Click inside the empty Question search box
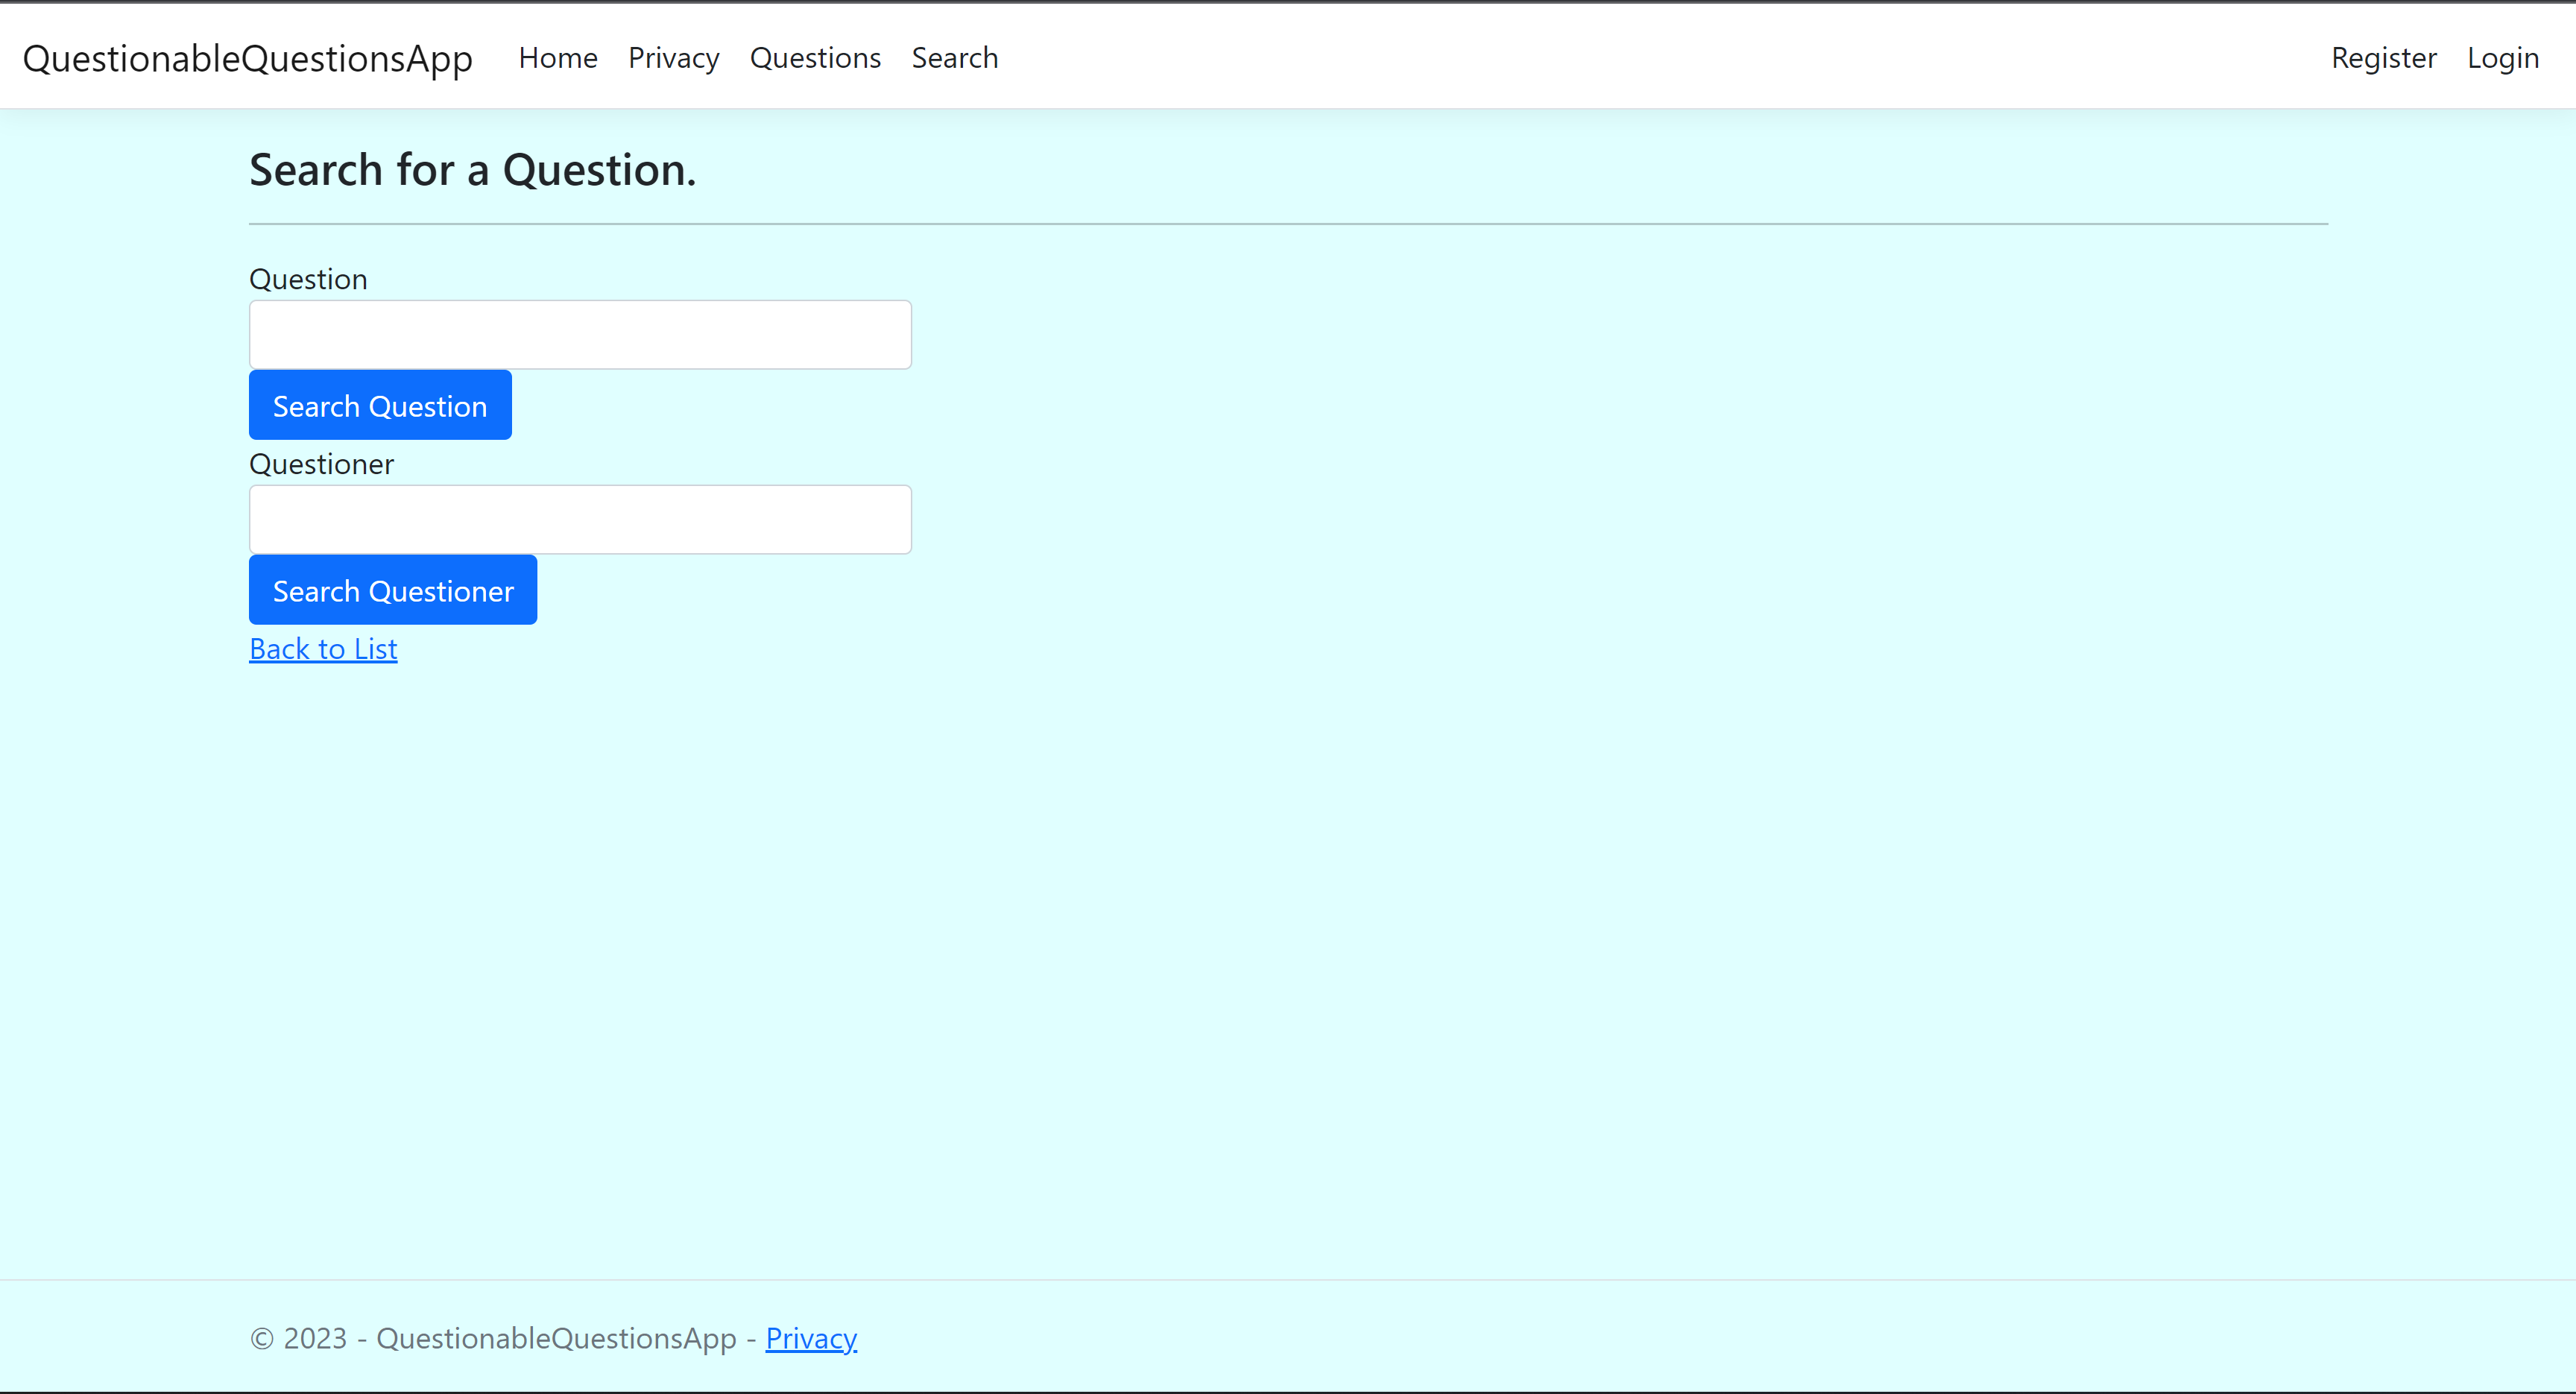The image size is (2576, 1394). tap(579, 334)
